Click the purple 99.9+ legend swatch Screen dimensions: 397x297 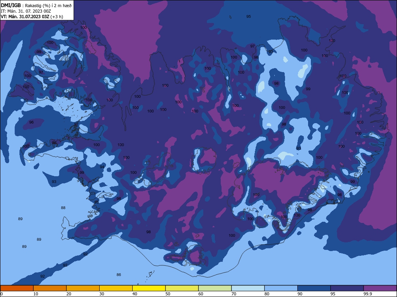(x=380, y=288)
